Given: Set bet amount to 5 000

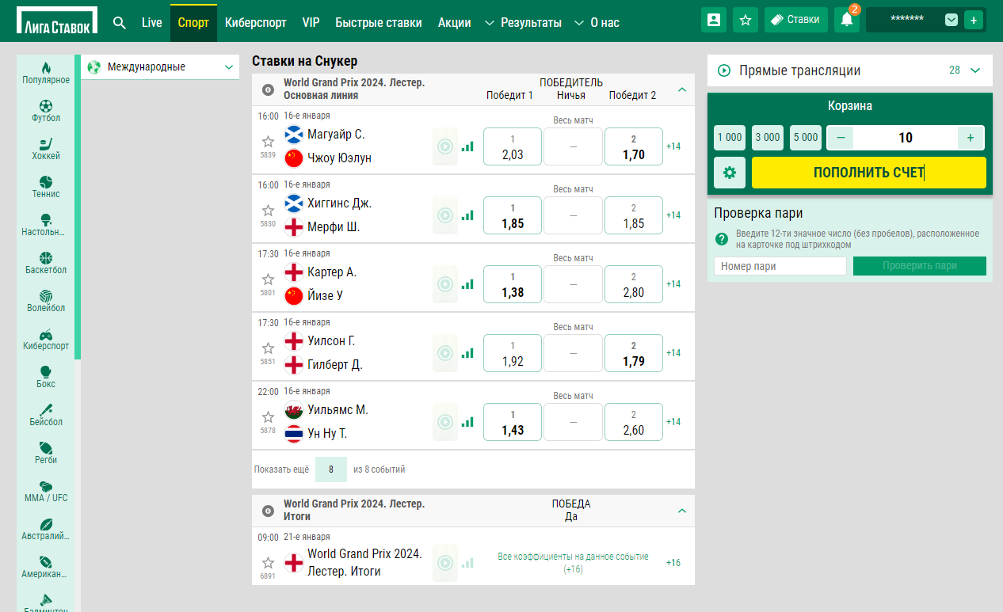Looking at the screenshot, I should pyautogui.click(x=806, y=138).
